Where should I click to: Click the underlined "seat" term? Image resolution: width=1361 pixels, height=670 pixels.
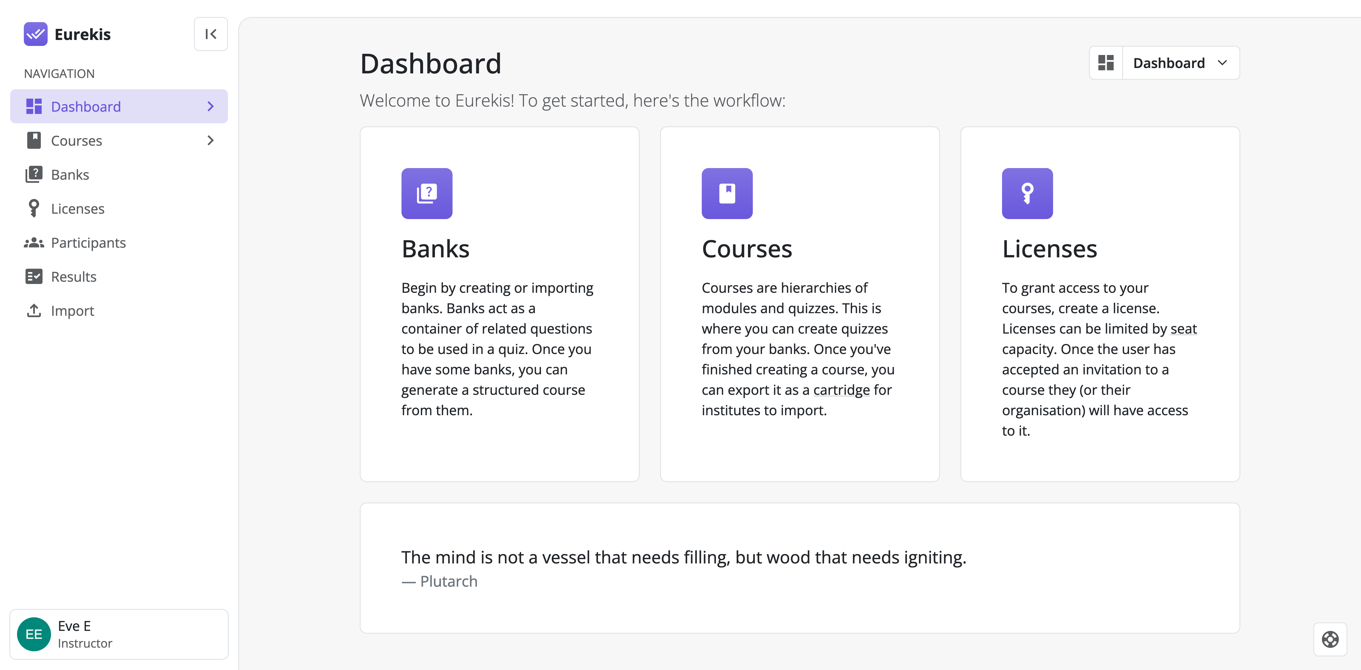click(1184, 329)
